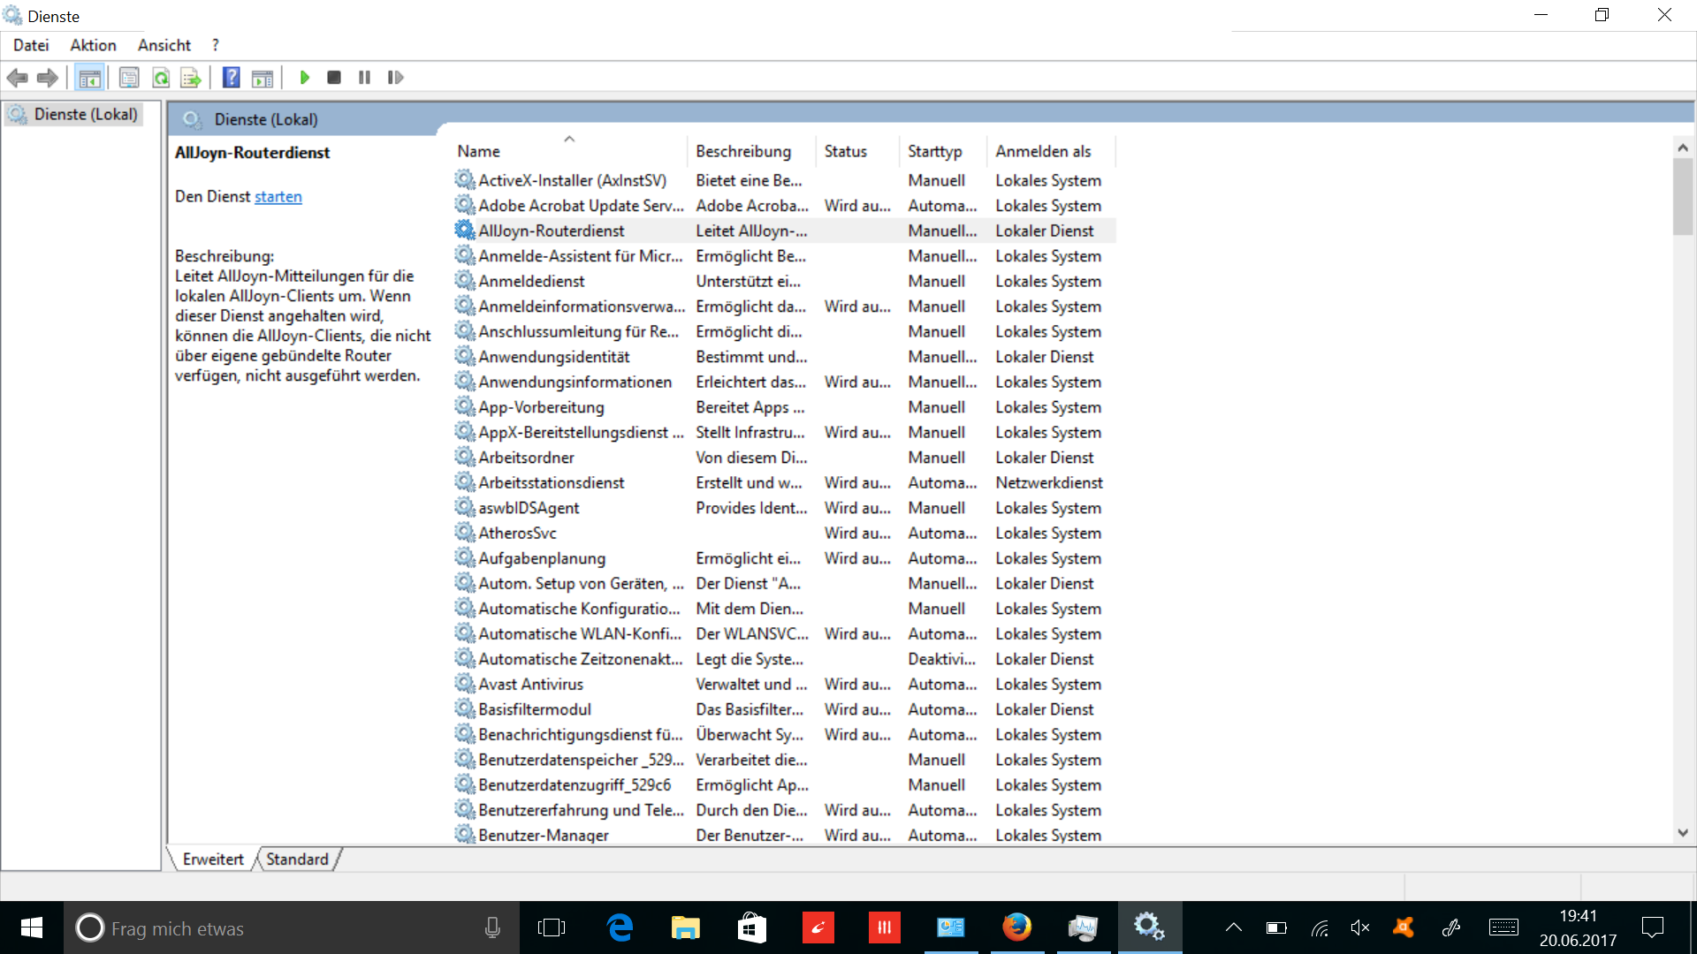Sort services by Name column header
This screenshot has height=954, width=1697.
point(479,151)
